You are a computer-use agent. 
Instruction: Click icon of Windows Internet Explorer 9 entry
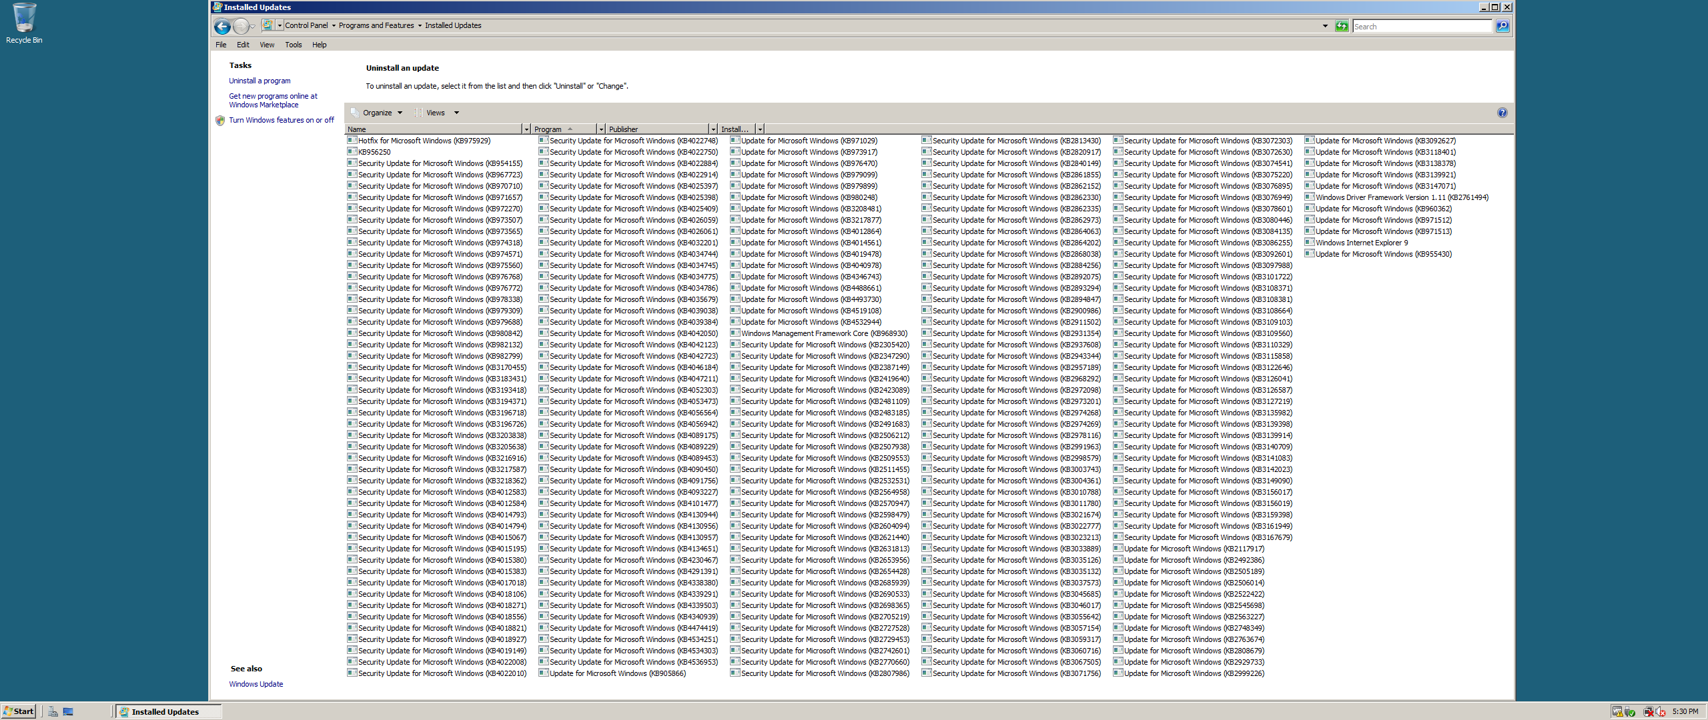[x=1310, y=243]
